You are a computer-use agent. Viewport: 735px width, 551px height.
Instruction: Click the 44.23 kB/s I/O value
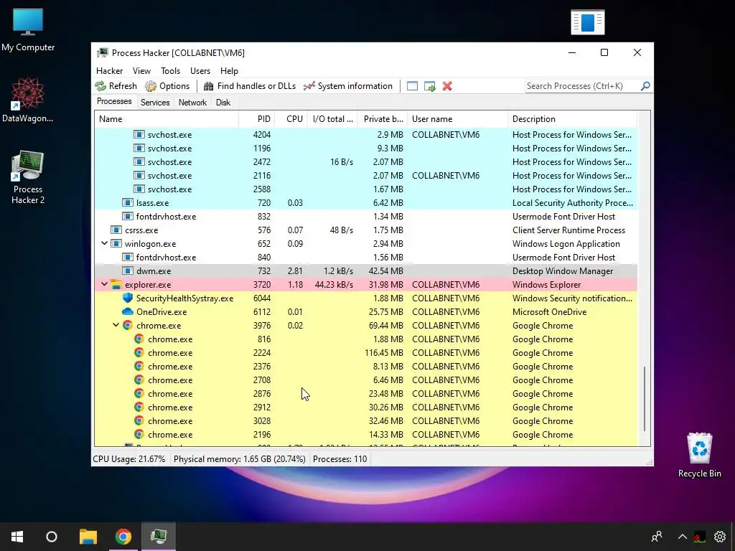(334, 284)
